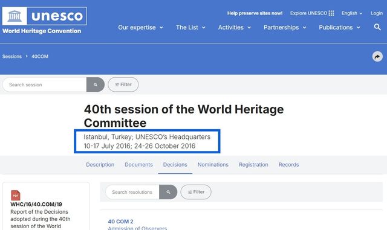The image size is (387, 230).
Task: Open Admission of Observers link
Action: click(x=137, y=228)
